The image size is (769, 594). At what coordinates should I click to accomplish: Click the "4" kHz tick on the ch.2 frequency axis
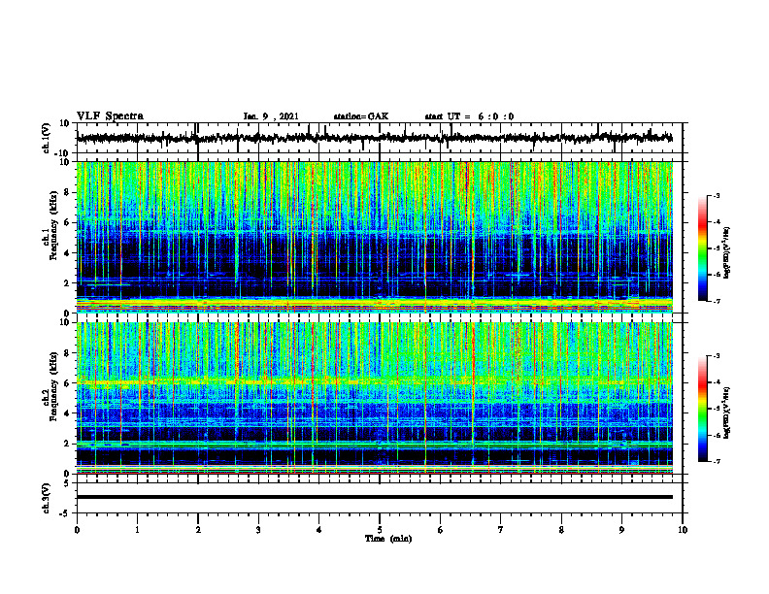click(x=68, y=413)
